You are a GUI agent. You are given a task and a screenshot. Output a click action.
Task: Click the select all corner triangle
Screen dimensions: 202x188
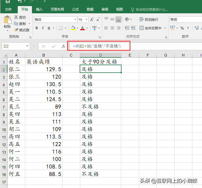point(5,55)
